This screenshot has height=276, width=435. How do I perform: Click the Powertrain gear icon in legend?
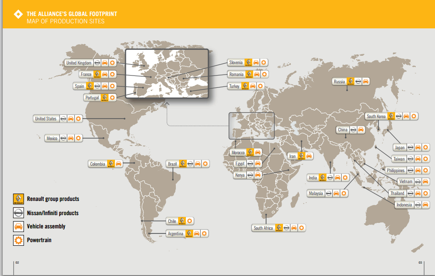[19, 240]
